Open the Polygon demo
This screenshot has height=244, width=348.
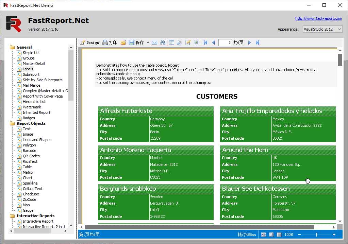click(x=29, y=145)
